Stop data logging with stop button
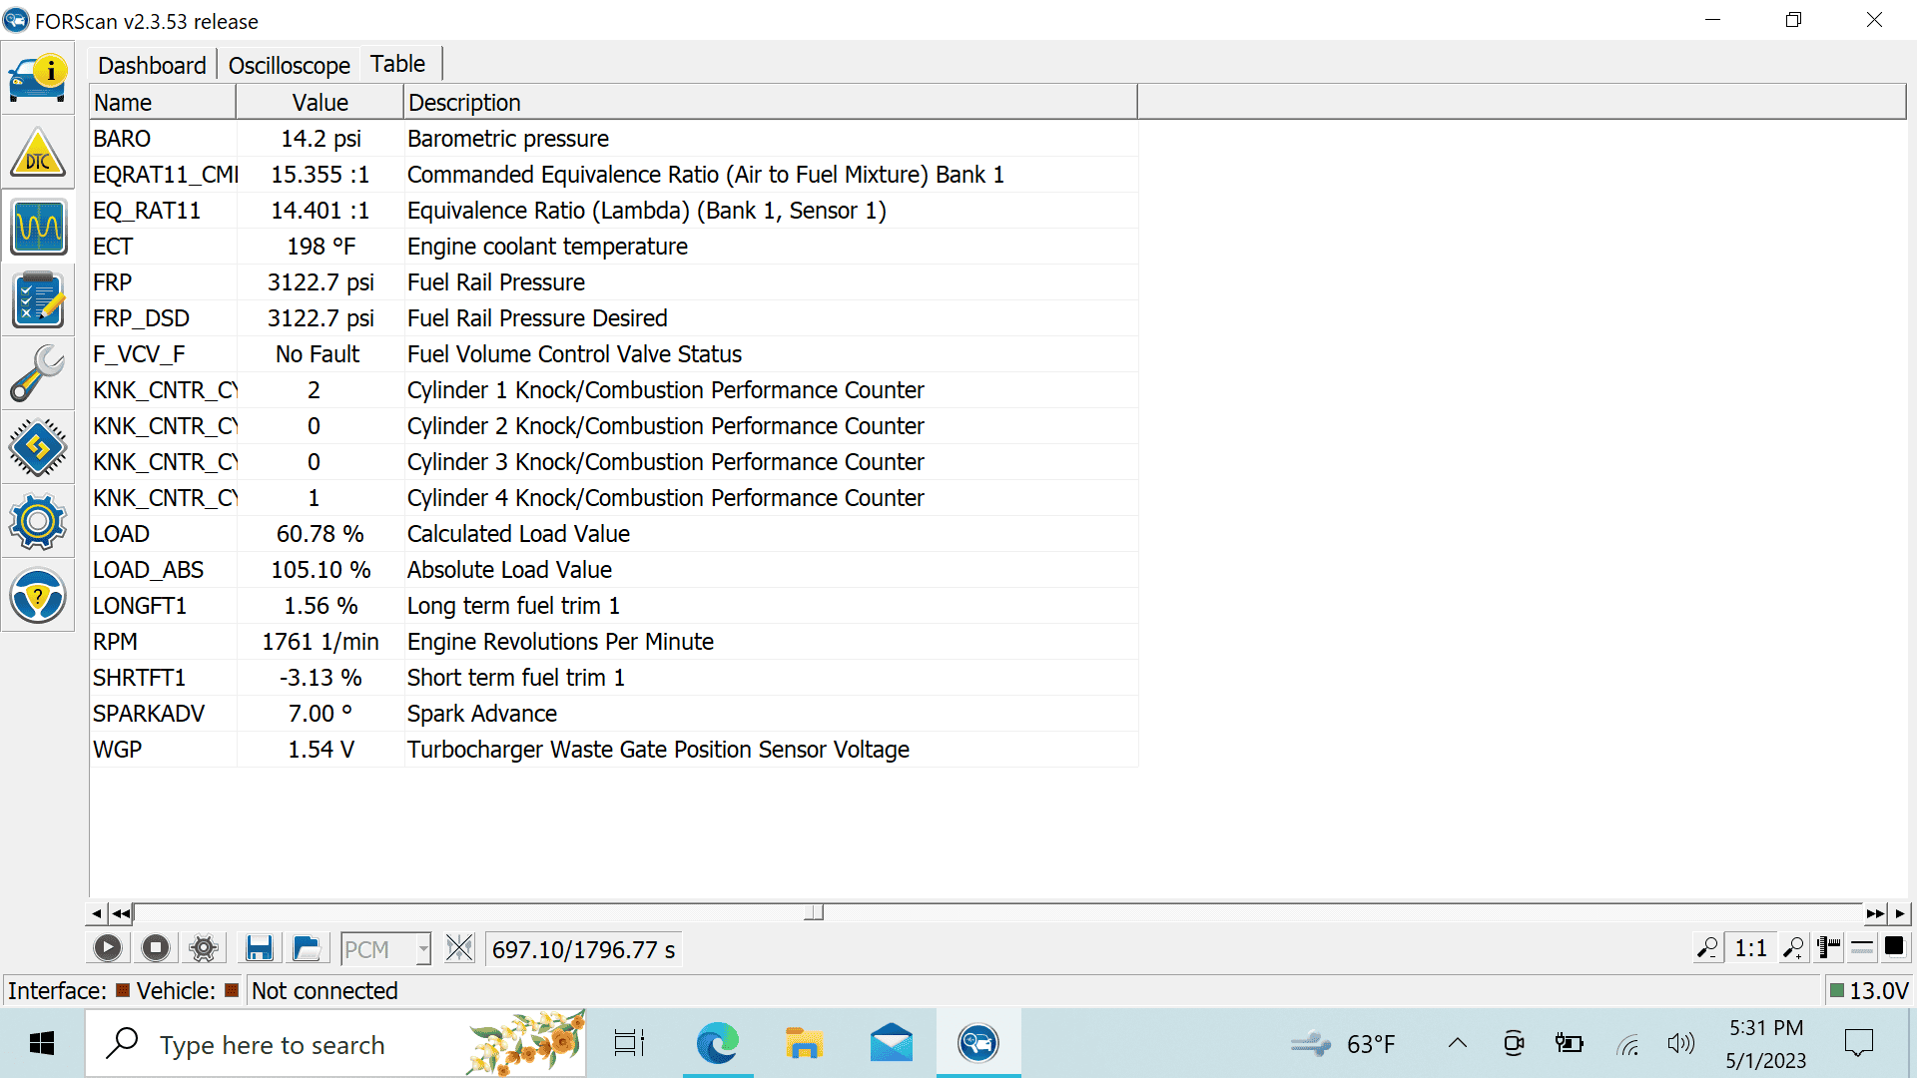 click(156, 948)
